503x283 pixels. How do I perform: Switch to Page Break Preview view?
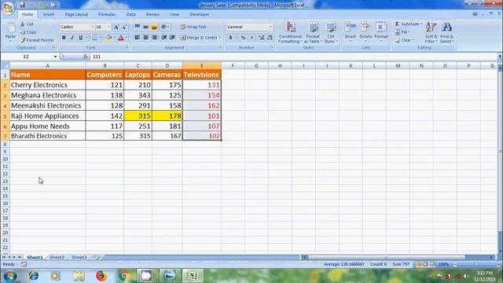click(x=432, y=264)
